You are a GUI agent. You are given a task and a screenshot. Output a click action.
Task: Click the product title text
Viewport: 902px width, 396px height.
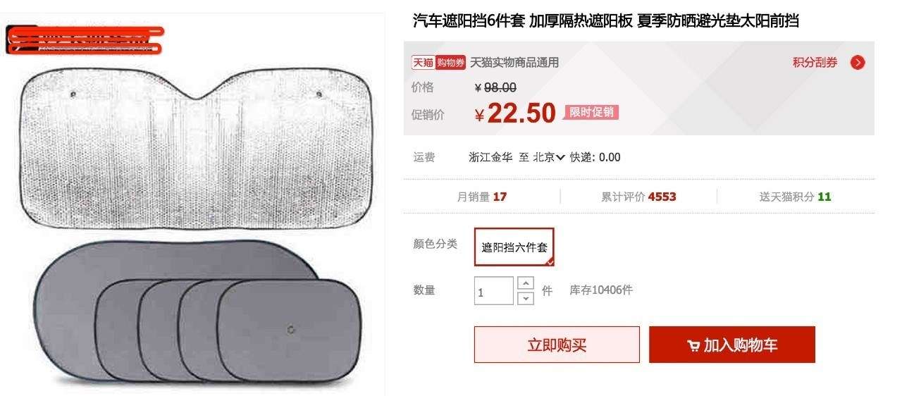(606, 20)
